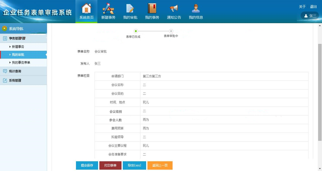
Task: Open 我的事务表单 in the sidebar
Action: click(x=21, y=63)
